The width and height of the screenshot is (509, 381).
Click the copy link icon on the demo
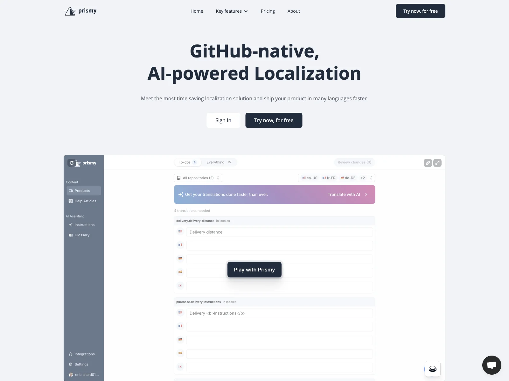click(428, 163)
